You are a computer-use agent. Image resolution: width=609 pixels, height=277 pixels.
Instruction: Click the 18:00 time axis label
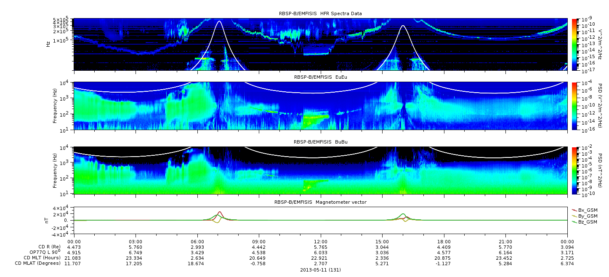pyautogui.click(x=444, y=242)
